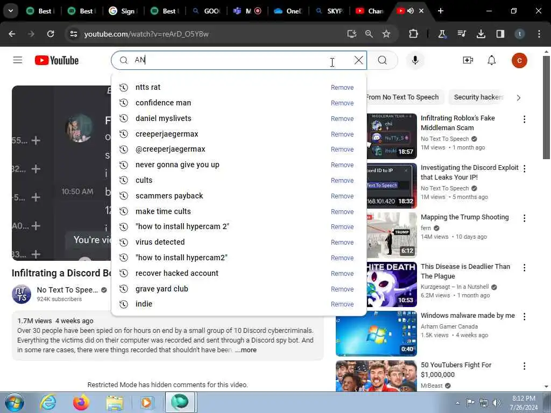This screenshot has height=413, width=551.
Task: Open the taskbar volume speaker icon
Action: pyautogui.click(x=497, y=402)
